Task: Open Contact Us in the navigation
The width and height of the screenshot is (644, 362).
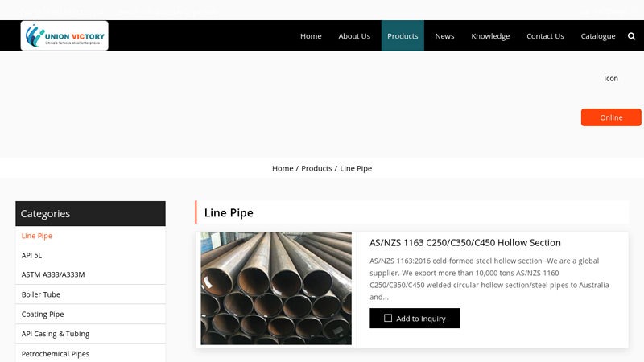Action: point(545,36)
